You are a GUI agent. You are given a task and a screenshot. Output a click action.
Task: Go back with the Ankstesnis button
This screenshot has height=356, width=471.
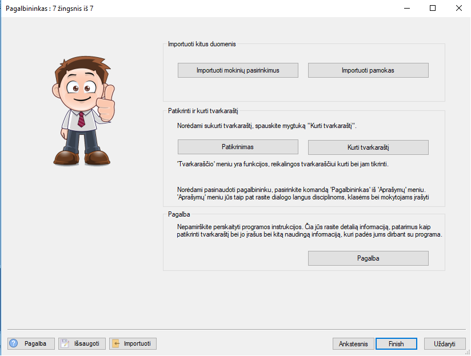[353, 344]
